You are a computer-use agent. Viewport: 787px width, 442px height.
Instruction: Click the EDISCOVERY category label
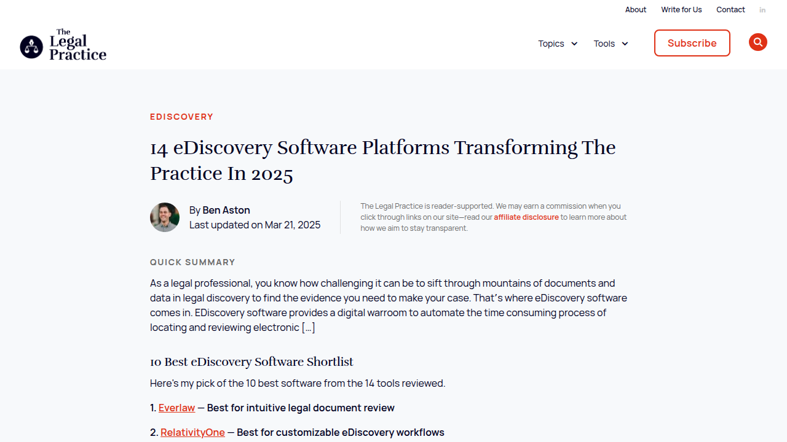181,117
